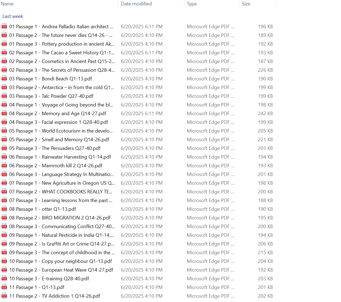The height and width of the screenshot is (302, 341).
Task: Click the Memory and Age PDF icon
Action: (x=4, y=113)
